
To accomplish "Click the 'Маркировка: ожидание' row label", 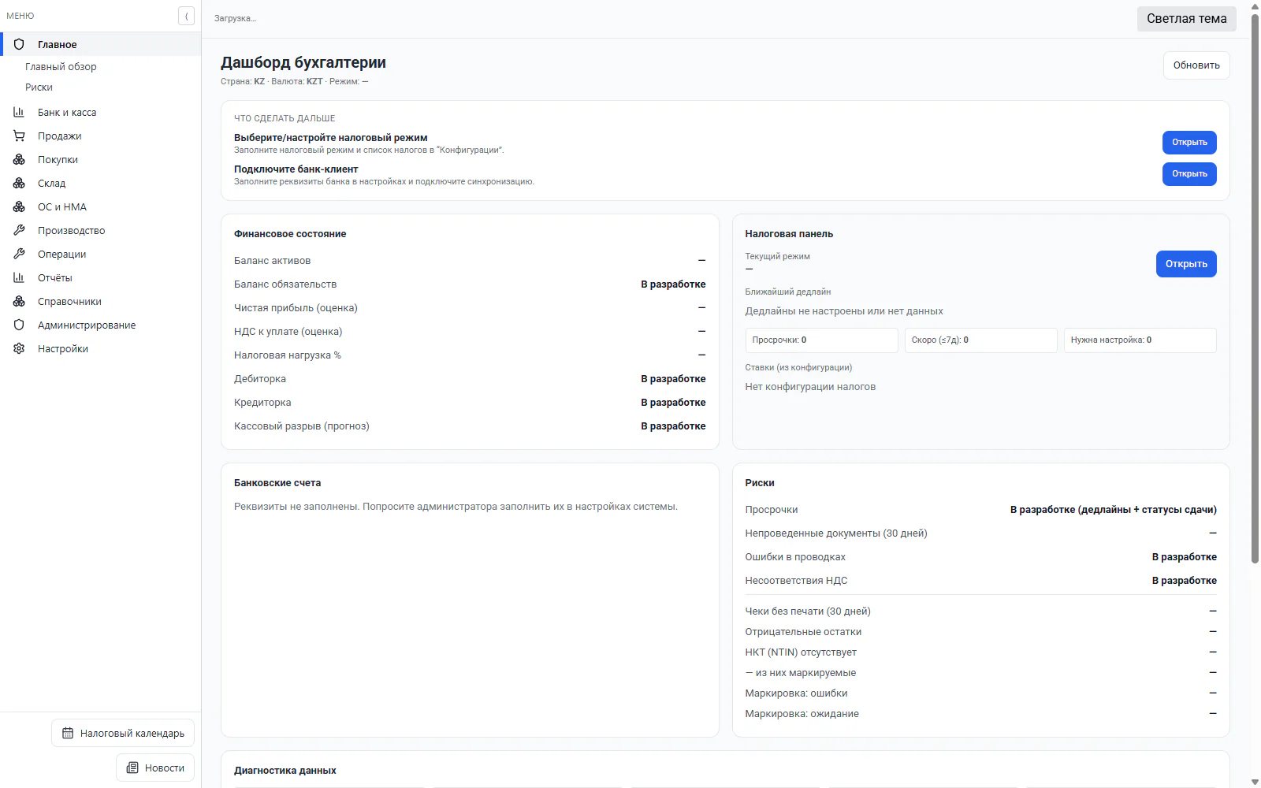I will (802, 714).
